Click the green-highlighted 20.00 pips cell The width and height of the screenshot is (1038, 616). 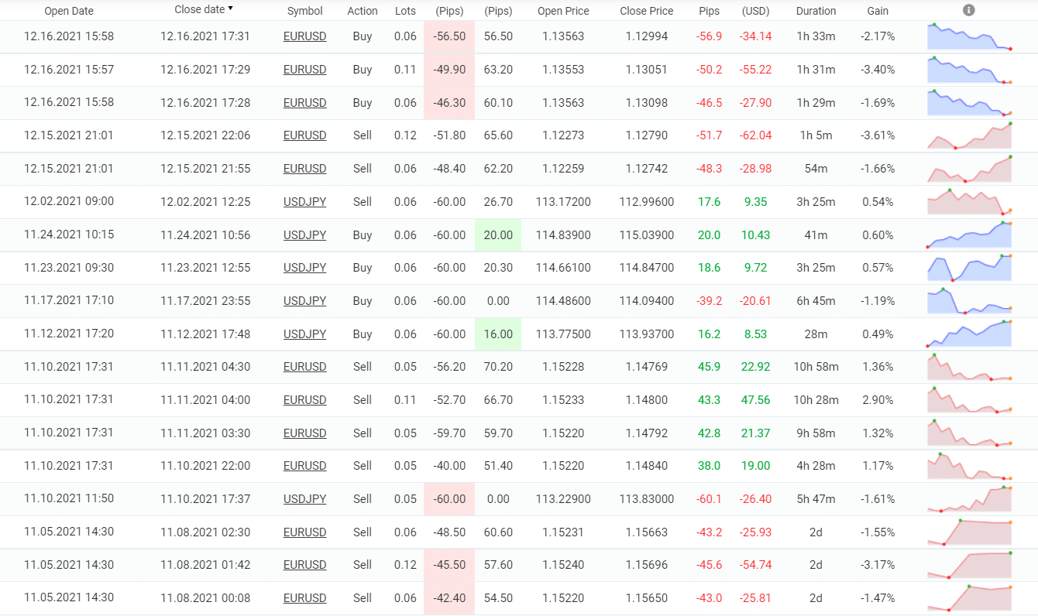pos(497,235)
